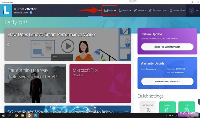
Task: Expand the Support dropdown chevron
Action: click(145, 10)
